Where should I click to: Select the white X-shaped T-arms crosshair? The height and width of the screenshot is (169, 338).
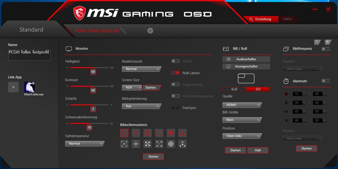(148, 144)
